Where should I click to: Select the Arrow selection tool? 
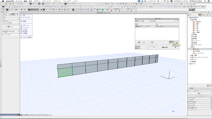(3, 7)
